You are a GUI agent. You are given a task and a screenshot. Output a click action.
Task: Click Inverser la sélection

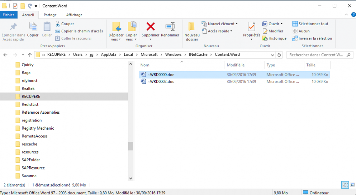click(x=312, y=38)
